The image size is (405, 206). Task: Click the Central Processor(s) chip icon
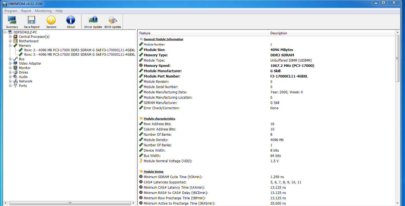(15, 37)
